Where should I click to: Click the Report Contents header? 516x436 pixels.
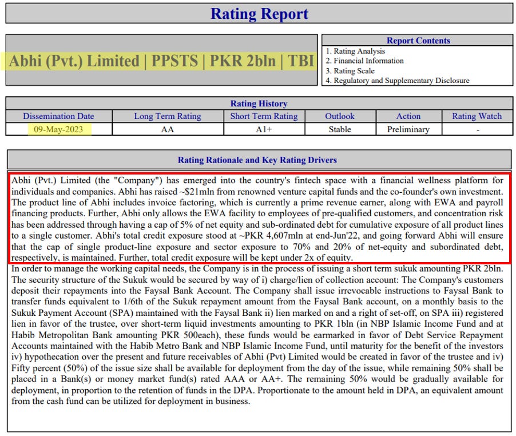[x=418, y=41]
